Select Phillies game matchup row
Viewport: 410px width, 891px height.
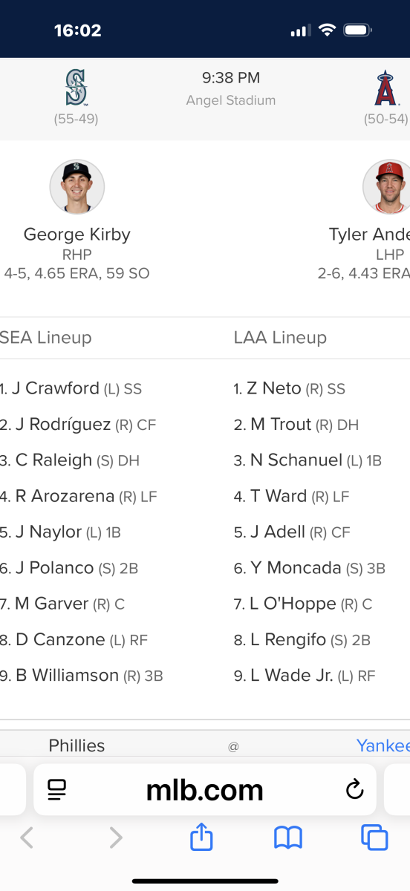coord(205,745)
